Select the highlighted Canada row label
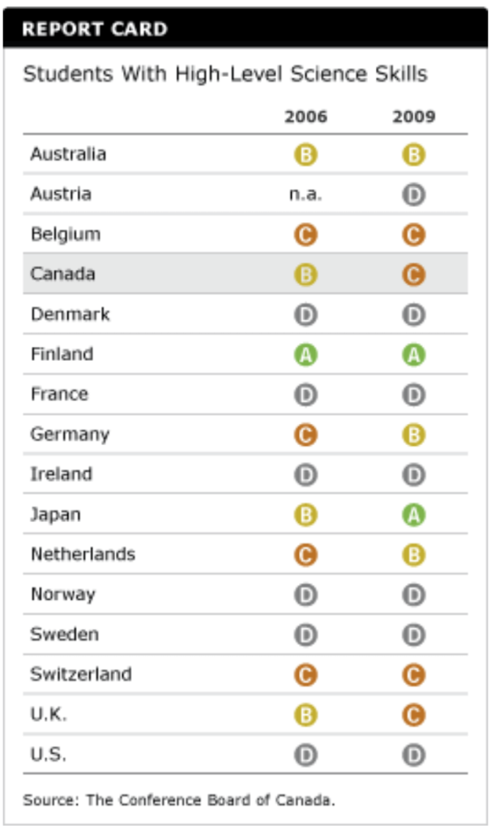Screen dimensions: 491x830 pos(62,274)
